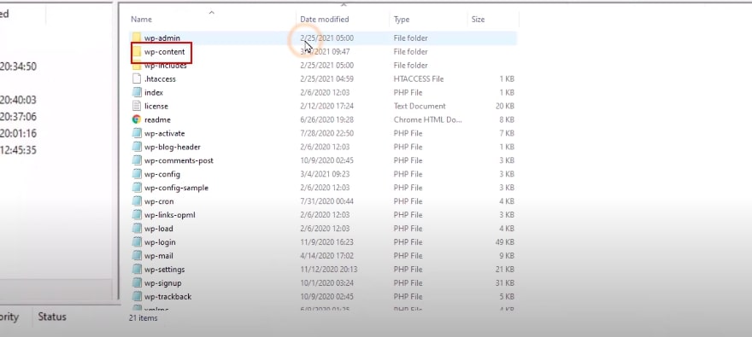Sort by Type column header
Screen dimensions: 752x337
pos(402,20)
